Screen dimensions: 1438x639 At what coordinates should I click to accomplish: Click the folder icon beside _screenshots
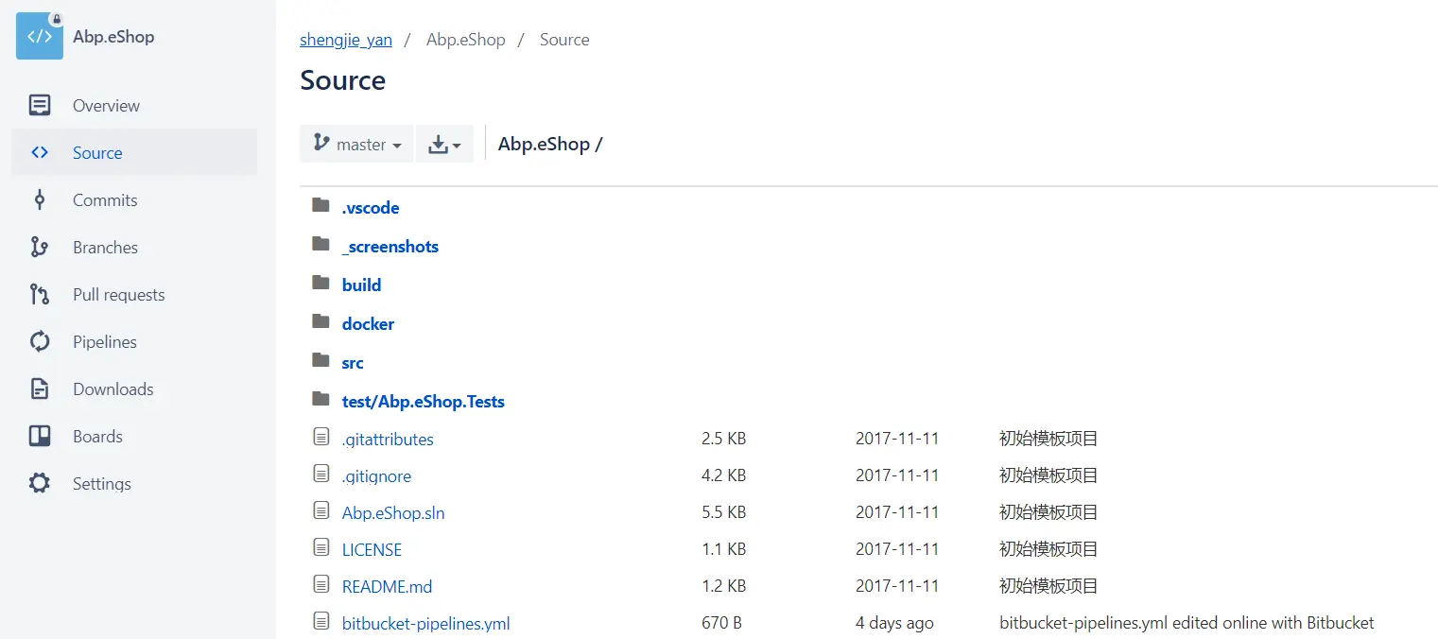click(321, 244)
